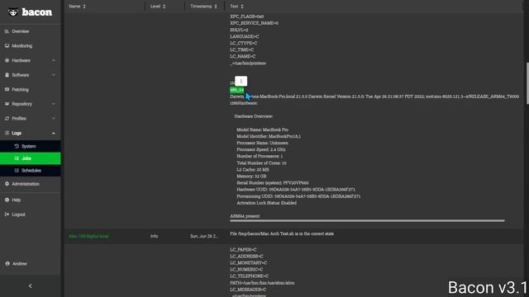This screenshot has height=297, width=529.
Task: Click the Patching sidebar icon
Action: (x=7, y=90)
